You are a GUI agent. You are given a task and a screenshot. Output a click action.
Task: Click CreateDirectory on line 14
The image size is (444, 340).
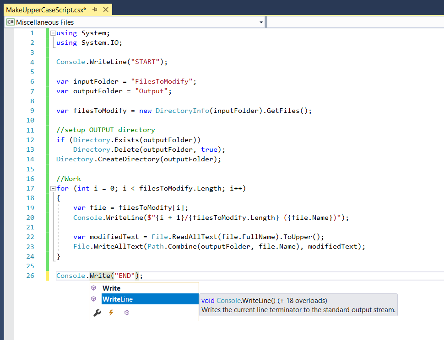click(129, 159)
